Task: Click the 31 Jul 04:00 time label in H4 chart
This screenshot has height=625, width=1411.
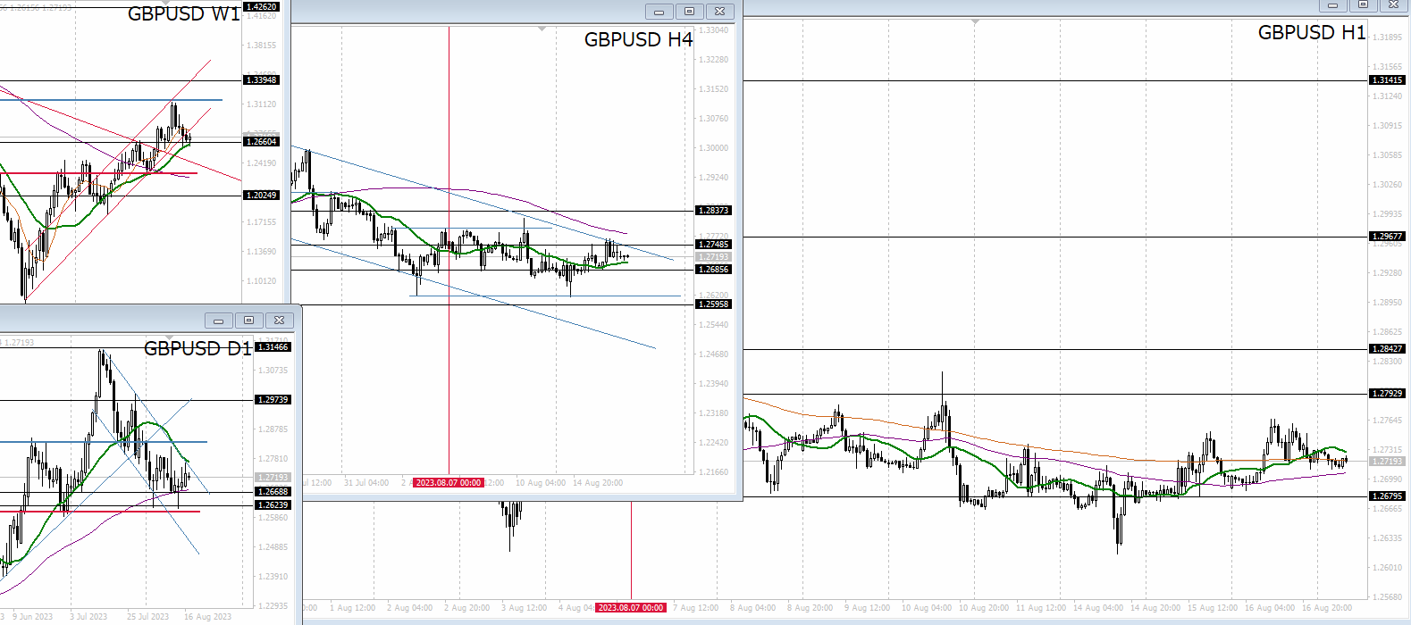Action: 366,483
